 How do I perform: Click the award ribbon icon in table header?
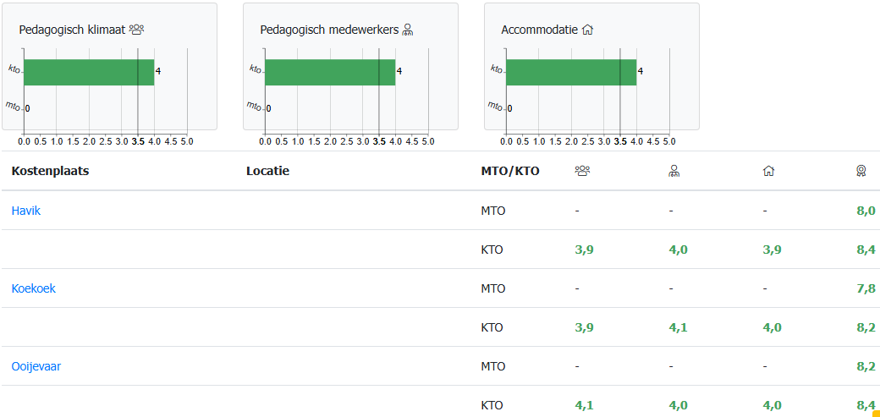[x=861, y=171]
